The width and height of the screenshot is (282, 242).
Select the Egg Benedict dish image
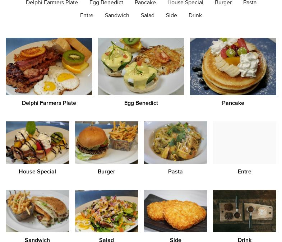141,66
